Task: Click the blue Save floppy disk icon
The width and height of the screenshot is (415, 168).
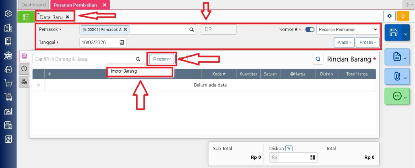Action: tap(394, 33)
